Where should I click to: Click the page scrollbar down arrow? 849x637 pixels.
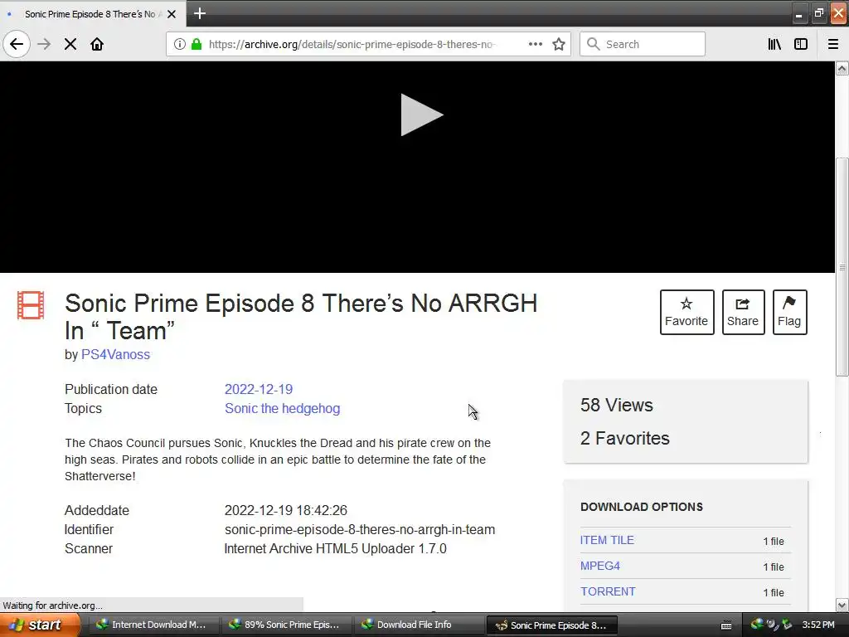pos(842,605)
